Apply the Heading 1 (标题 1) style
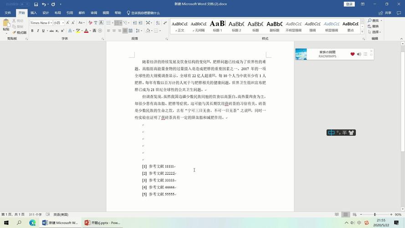Viewport: 405px width, 228px height. tap(217, 26)
